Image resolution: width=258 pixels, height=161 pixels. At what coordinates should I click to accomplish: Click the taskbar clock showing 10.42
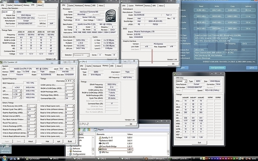(x=254, y=159)
